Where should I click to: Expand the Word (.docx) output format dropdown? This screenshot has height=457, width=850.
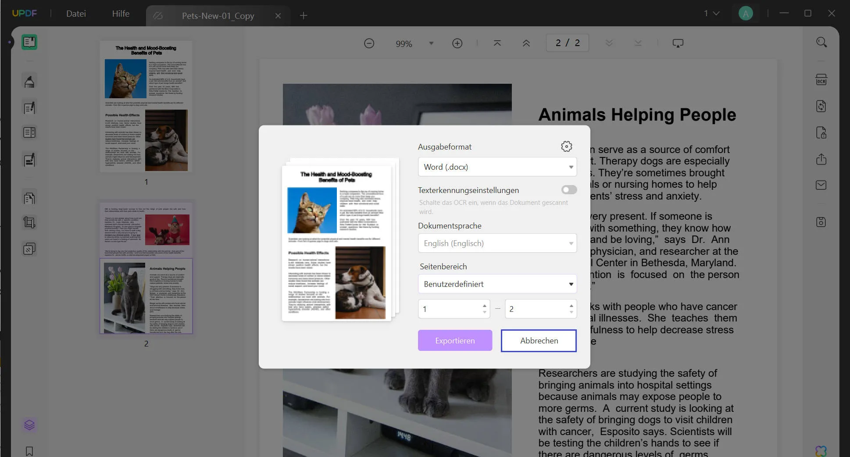tap(497, 167)
